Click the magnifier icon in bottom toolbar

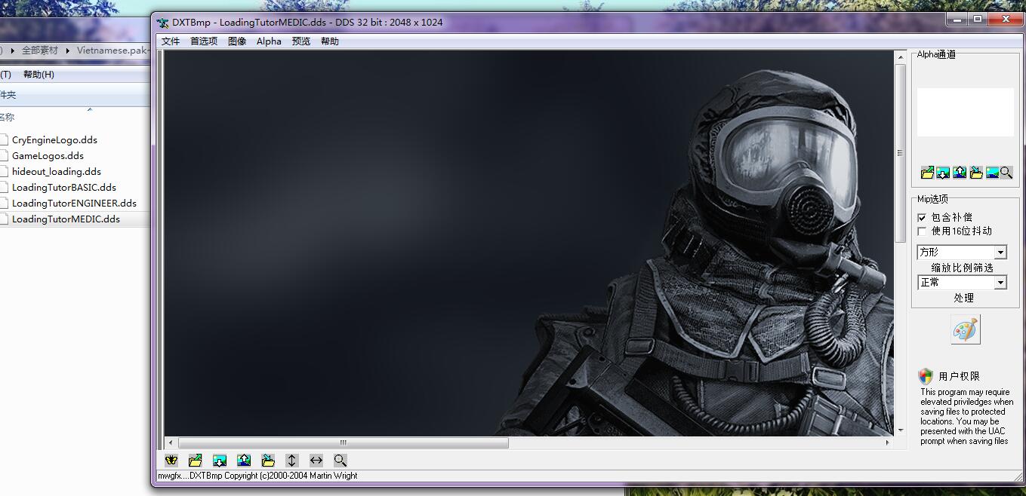pos(340,460)
